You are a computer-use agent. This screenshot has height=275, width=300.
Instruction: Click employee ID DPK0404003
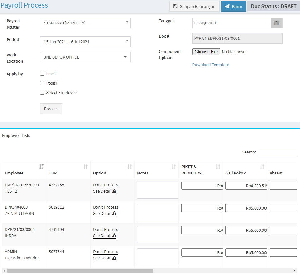16,207
